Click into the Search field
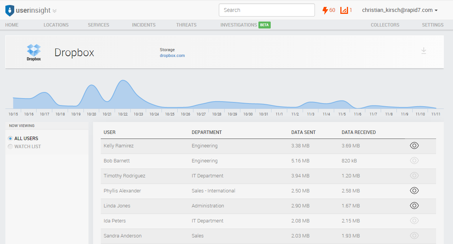The height and width of the screenshot is (244, 453). 266,10
